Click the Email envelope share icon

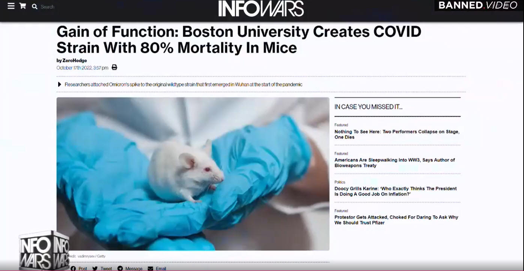151,268
